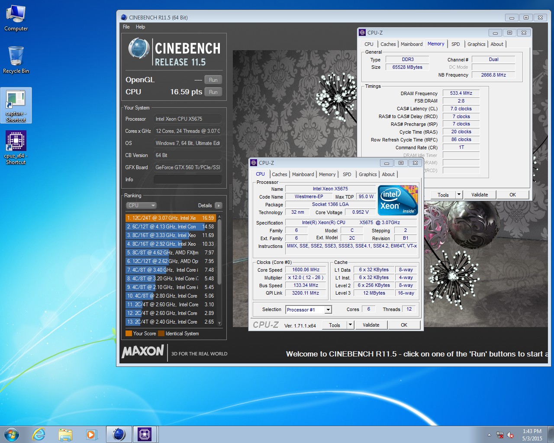Screen dimensions: 554x443
Task: Select ranking entry 1 12C/24T @ 3.07 GHz
Action: [x=171, y=218]
